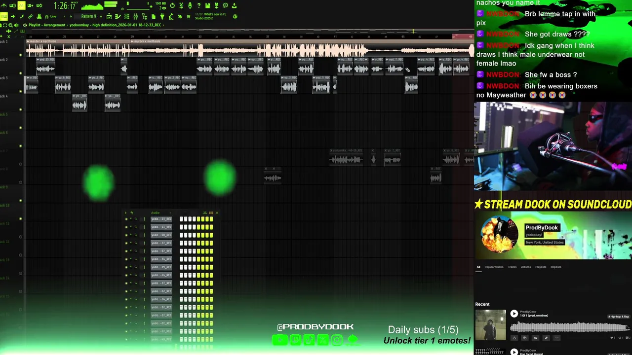The image size is (632, 355).
Task: Open the help question mark icon
Action: tap(198, 5)
